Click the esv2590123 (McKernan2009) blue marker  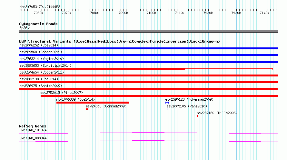(167, 103)
